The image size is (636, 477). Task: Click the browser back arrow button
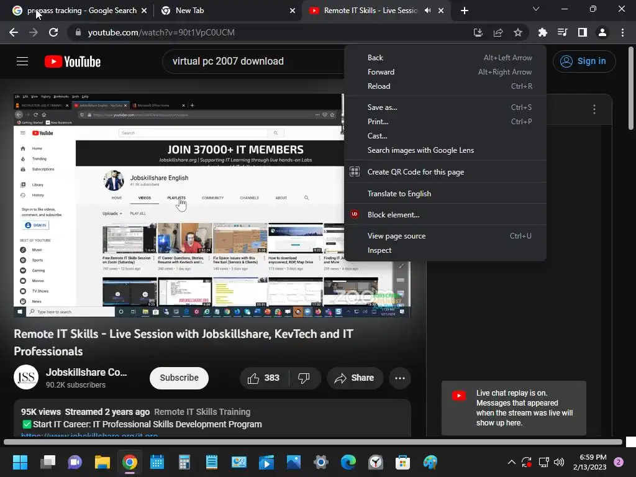[14, 32]
